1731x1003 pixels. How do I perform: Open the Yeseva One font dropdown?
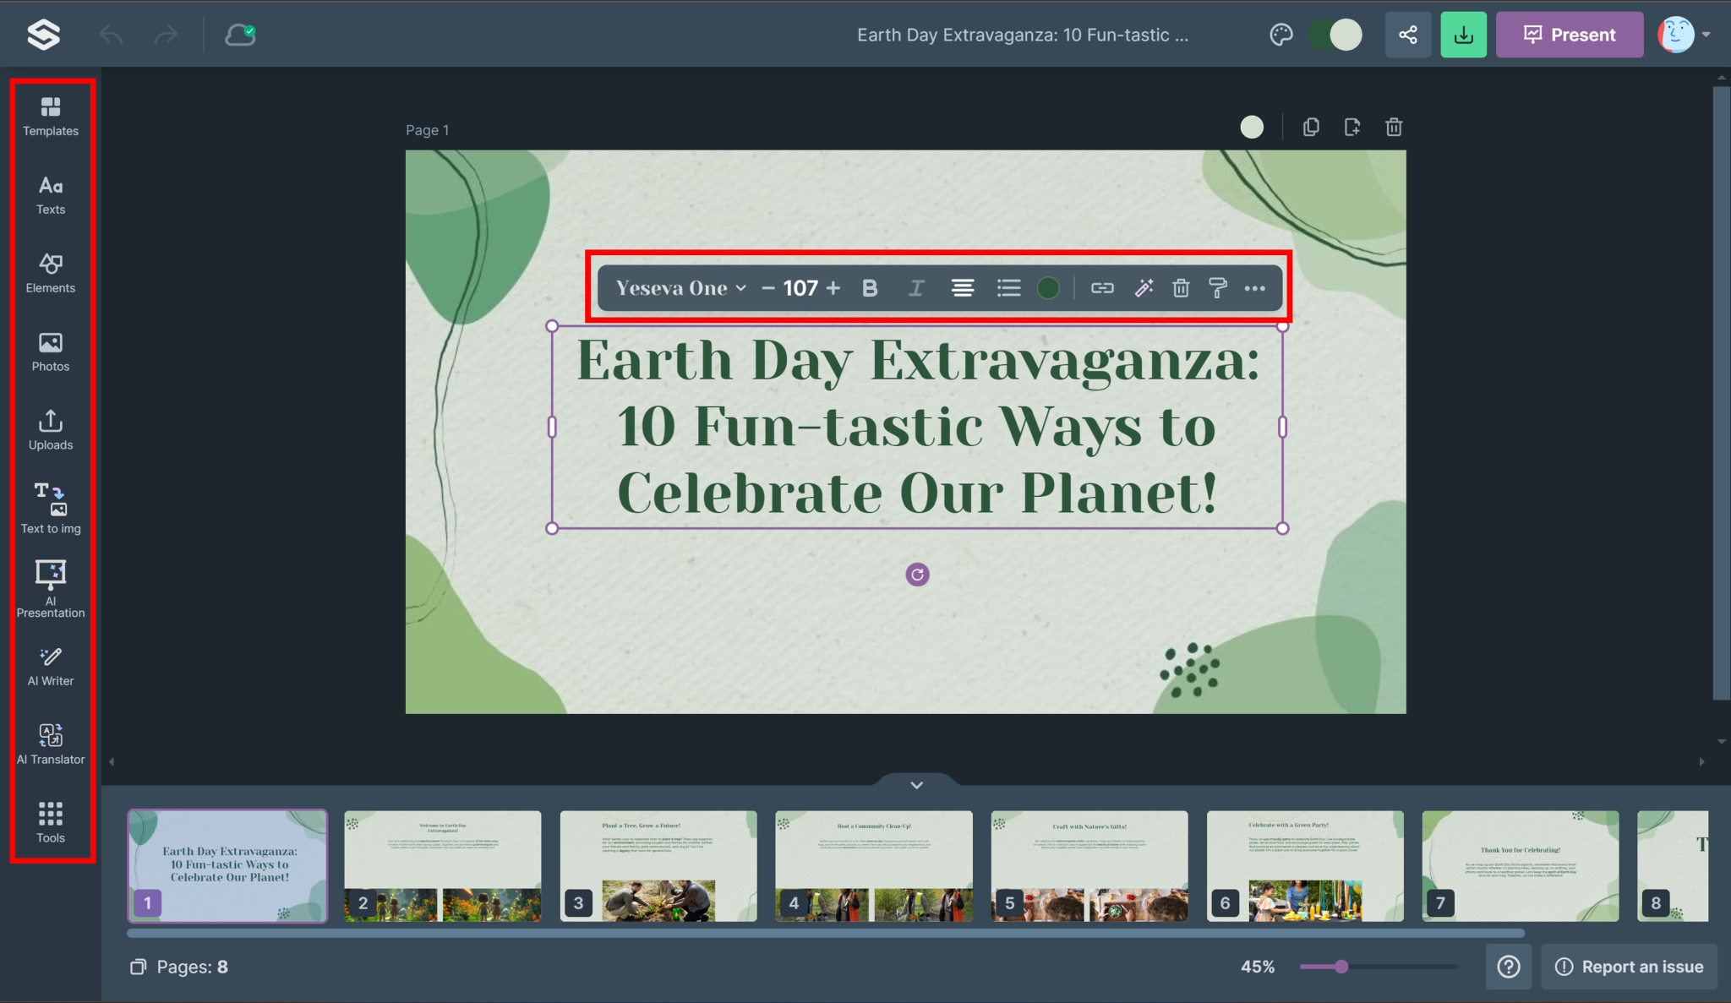pyautogui.click(x=680, y=288)
